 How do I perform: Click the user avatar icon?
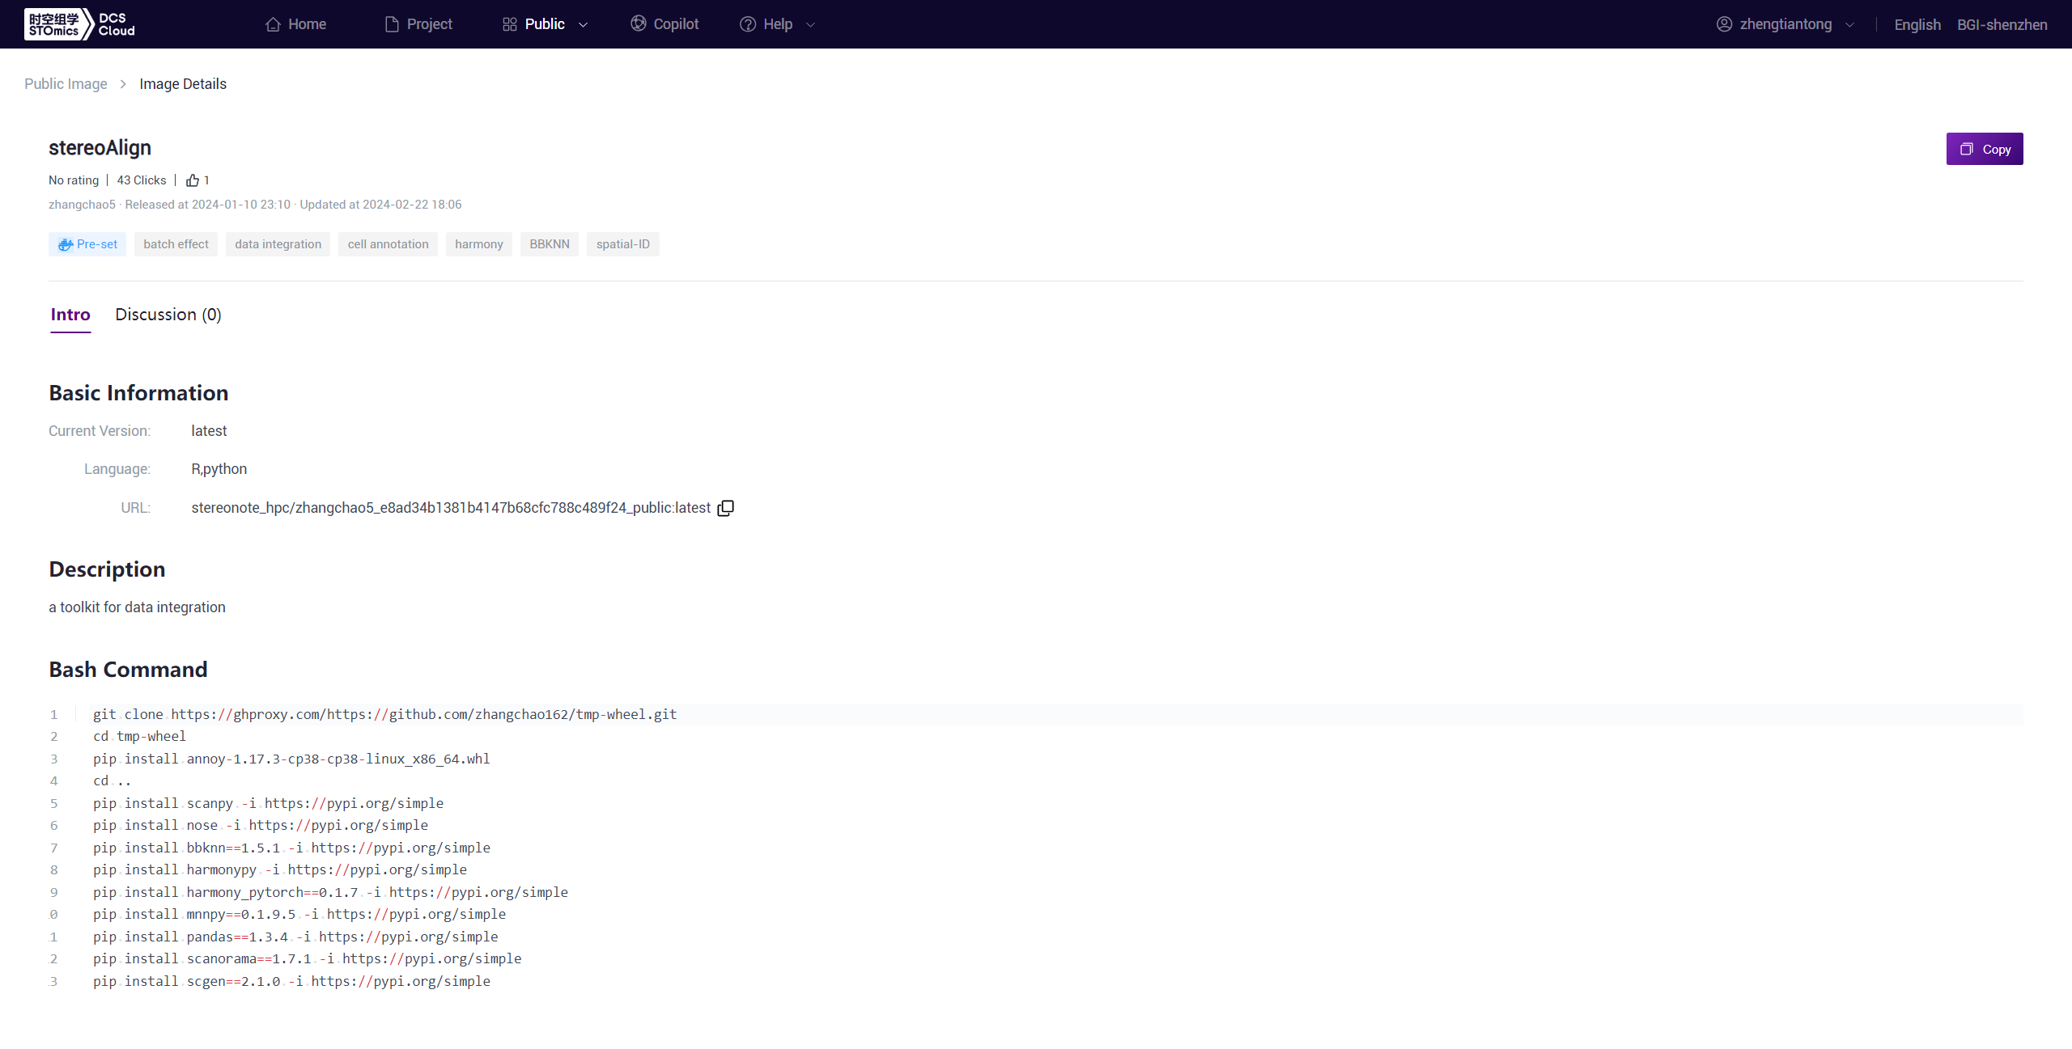pyautogui.click(x=1724, y=24)
